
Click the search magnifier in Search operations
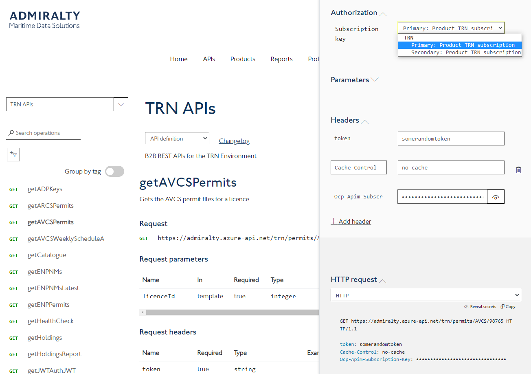pos(11,133)
